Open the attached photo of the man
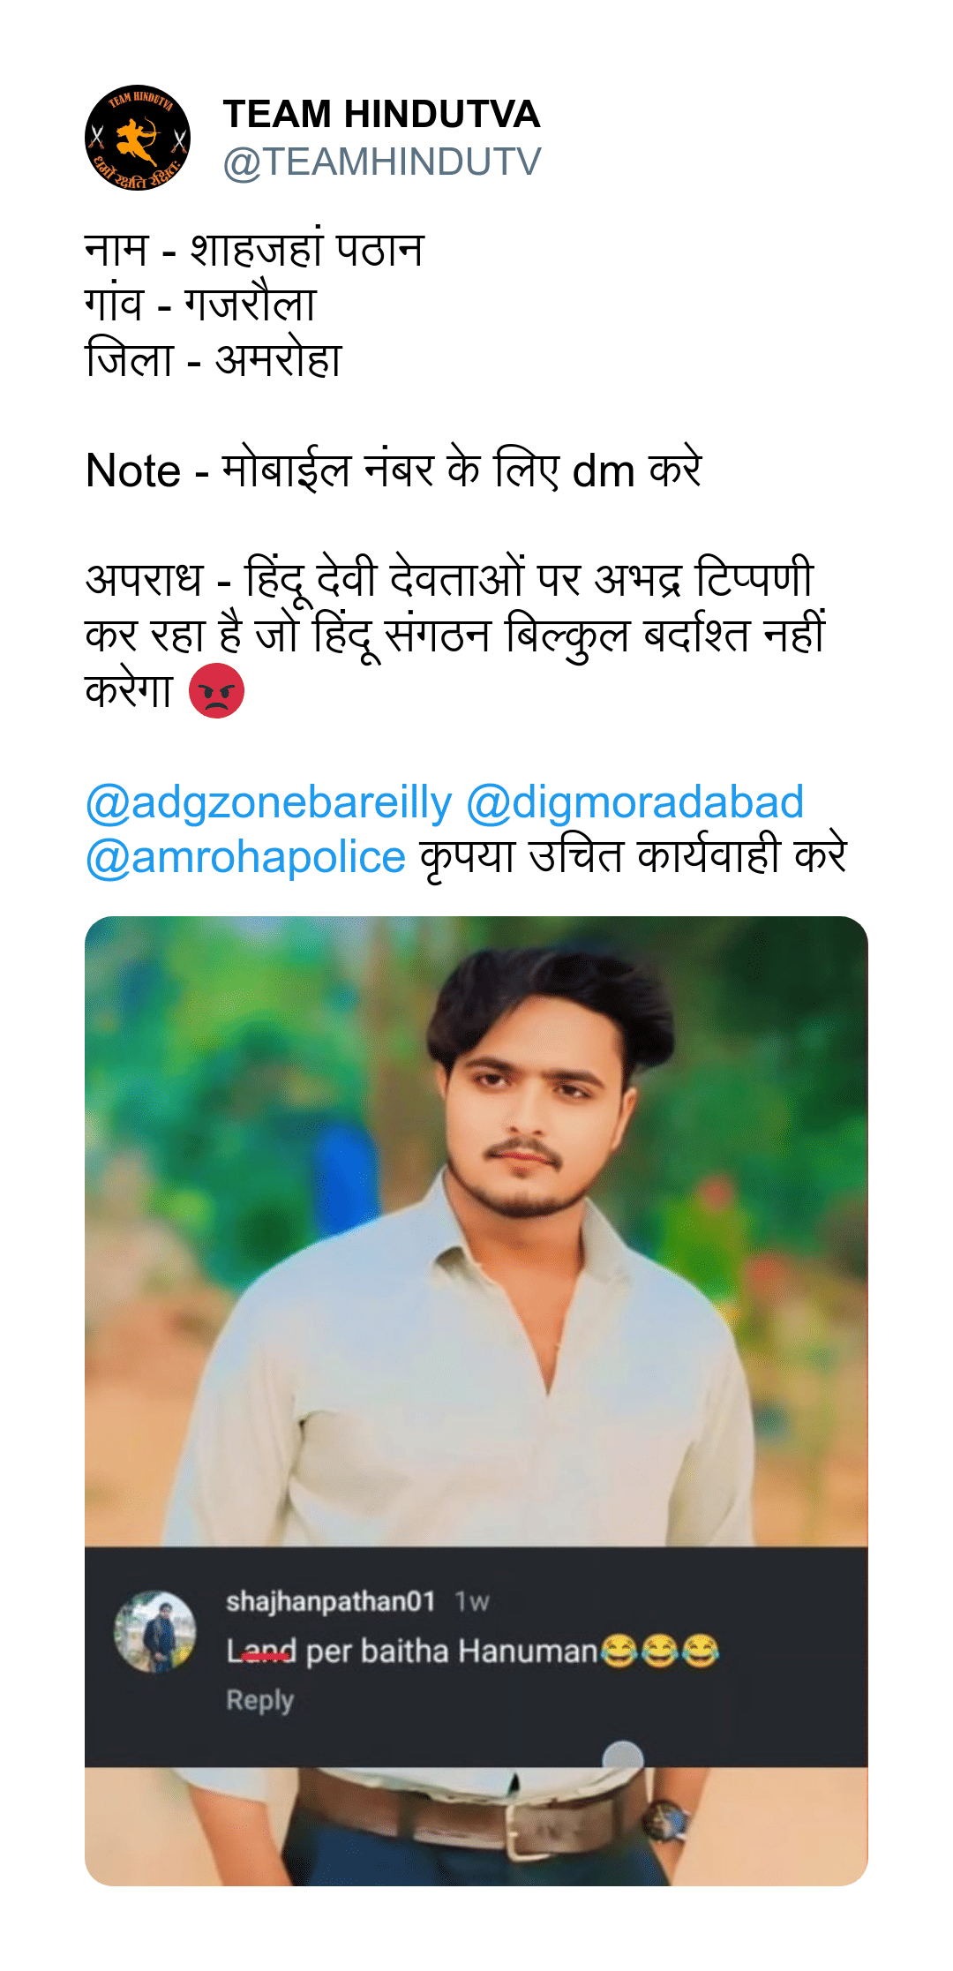This screenshot has width=953, height=1971. pyautogui.click(x=476, y=1400)
